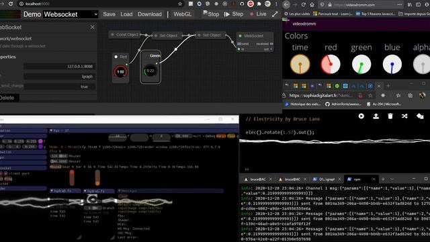Open the Demo Websocket selection dropdown
Viewport: 430px width, 242px height.
click(x=71, y=14)
